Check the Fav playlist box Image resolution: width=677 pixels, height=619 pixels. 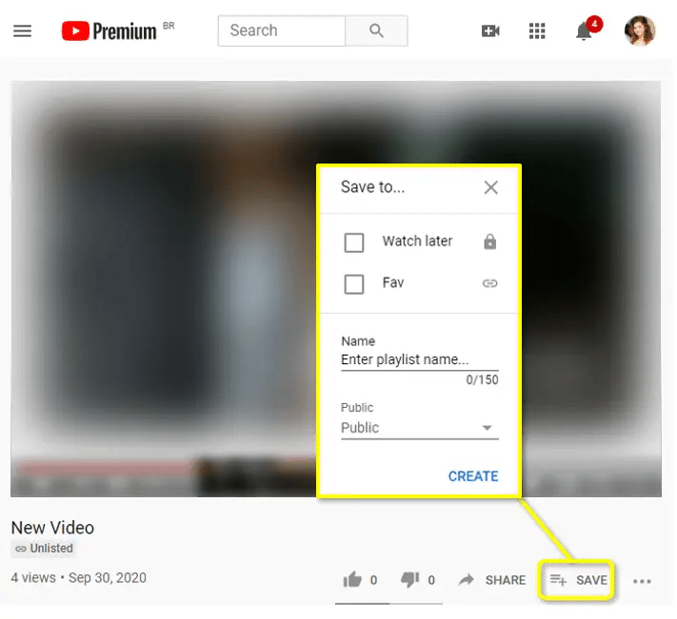354,284
